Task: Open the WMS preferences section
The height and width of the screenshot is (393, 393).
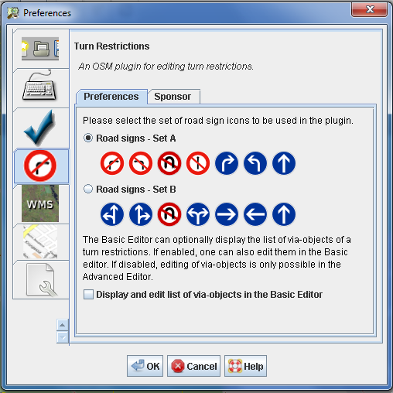Action: point(40,203)
